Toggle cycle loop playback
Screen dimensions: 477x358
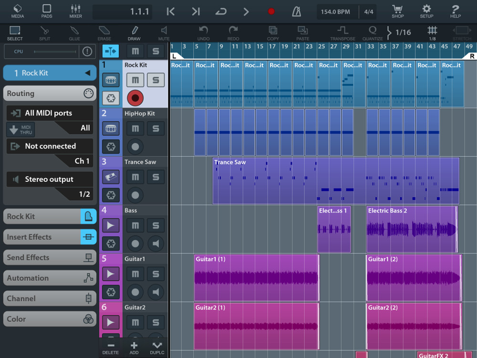tap(221, 11)
